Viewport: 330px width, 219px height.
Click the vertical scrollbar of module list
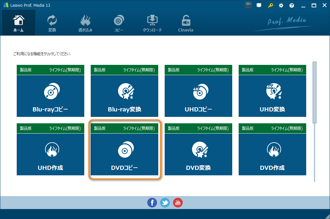[315, 92]
